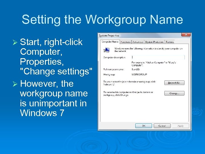
Task: Close the System Properties dialog
Action: click(x=186, y=35)
